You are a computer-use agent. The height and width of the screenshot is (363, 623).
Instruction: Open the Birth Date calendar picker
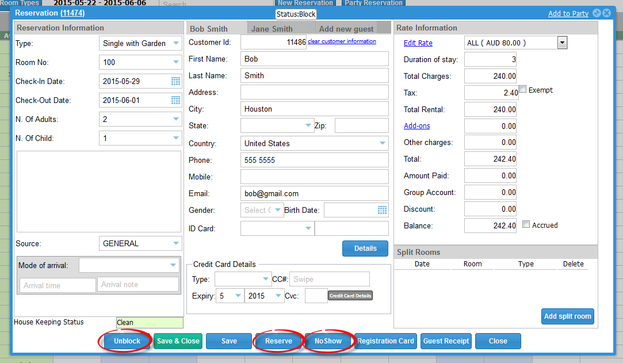click(382, 211)
